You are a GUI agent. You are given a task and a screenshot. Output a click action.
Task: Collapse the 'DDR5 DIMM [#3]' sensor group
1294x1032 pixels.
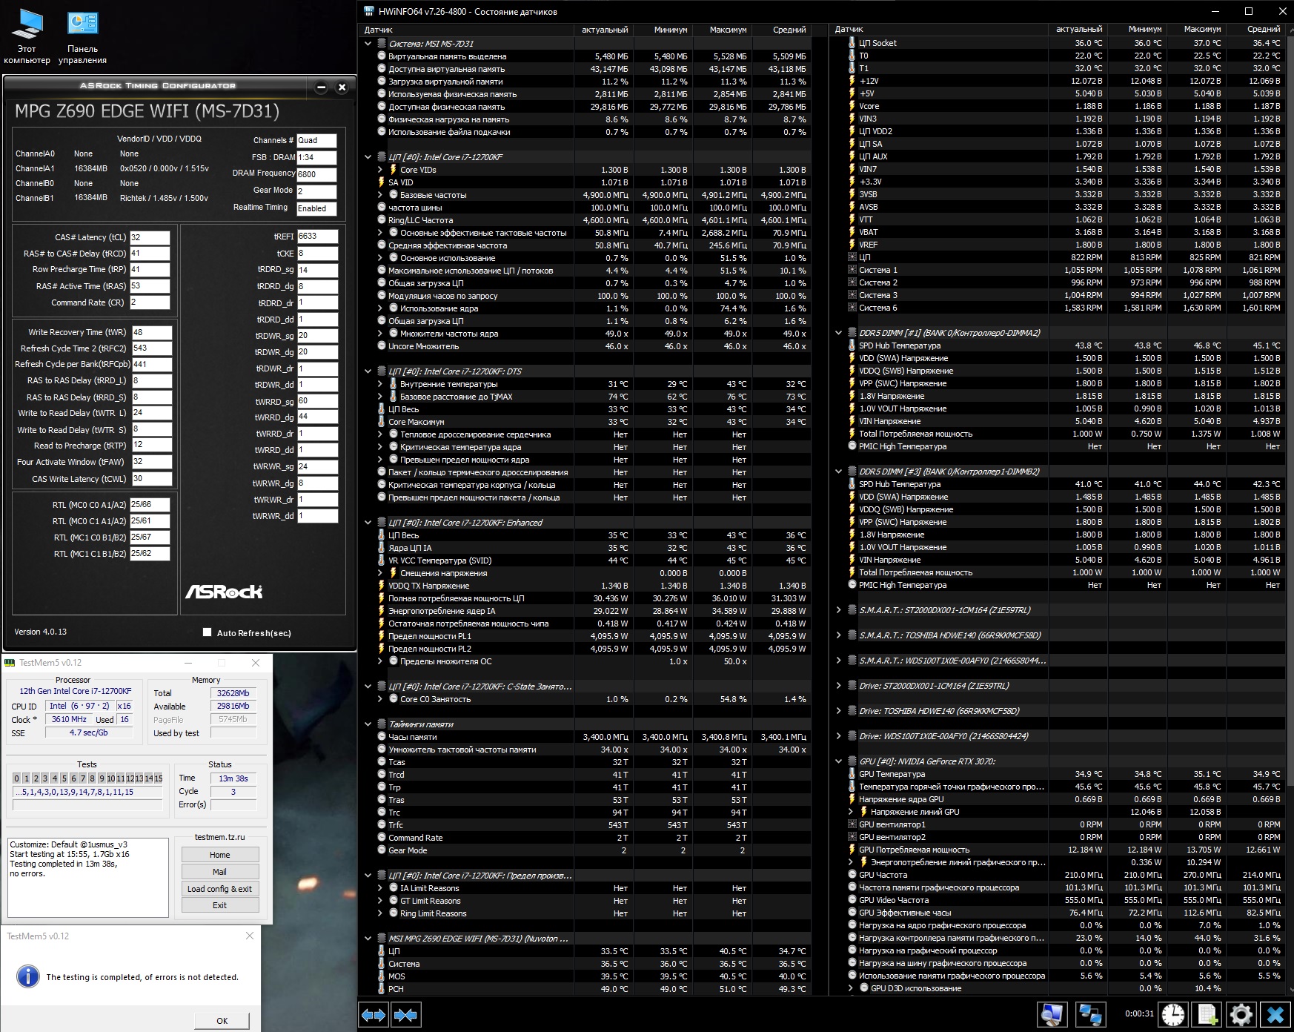pyautogui.click(x=838, y=472)
